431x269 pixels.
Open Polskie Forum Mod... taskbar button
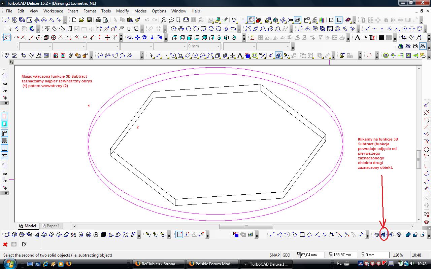tap(213, 264)
